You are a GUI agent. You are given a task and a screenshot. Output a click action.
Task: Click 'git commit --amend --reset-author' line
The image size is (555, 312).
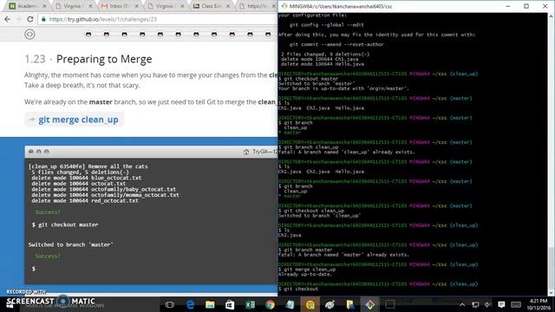[336, 44]
